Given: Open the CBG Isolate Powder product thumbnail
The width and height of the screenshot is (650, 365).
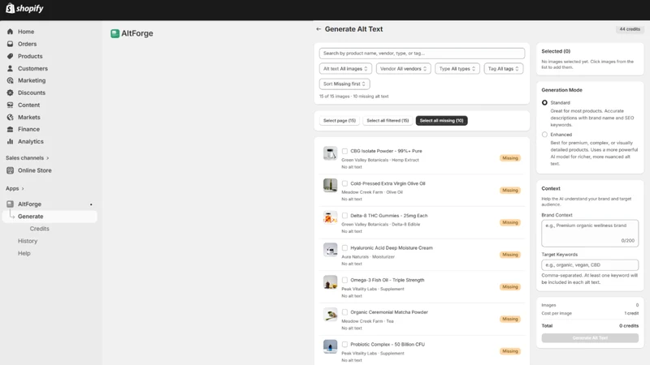Looking at the screenshot, I should coord(330,153).
